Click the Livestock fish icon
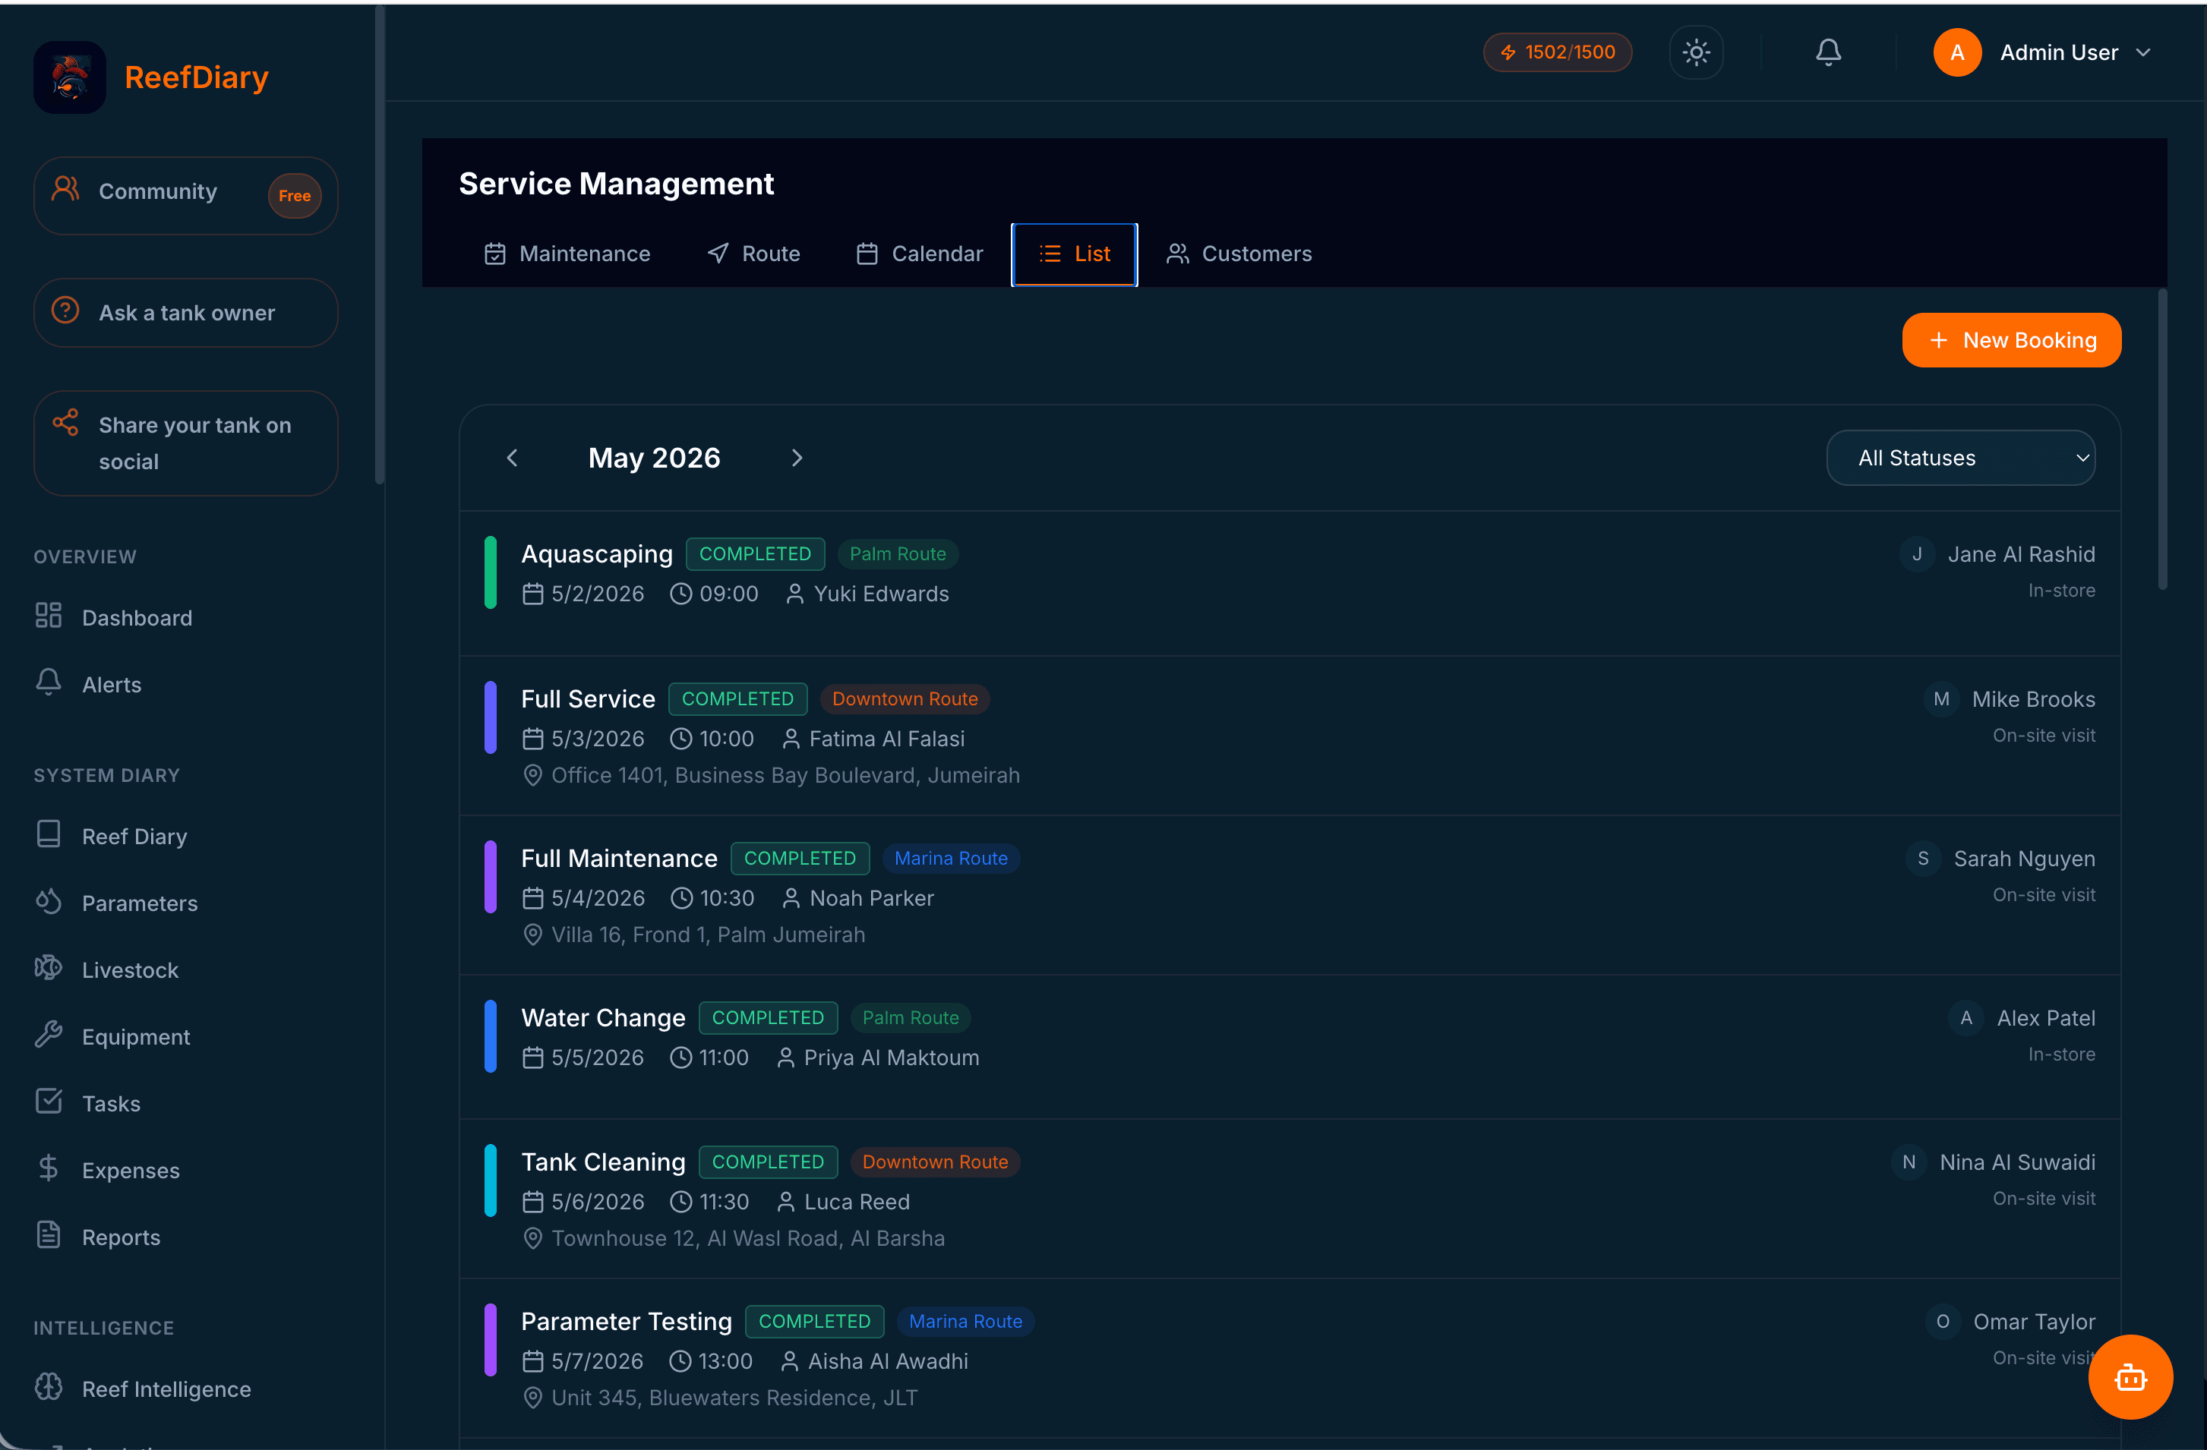The height and width of the screenshot is (1450, 2207). click(48, 969)
